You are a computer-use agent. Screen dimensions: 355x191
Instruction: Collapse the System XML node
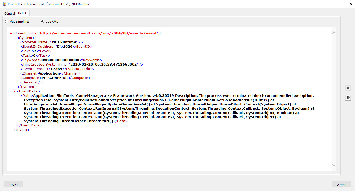tap(15, 38)
